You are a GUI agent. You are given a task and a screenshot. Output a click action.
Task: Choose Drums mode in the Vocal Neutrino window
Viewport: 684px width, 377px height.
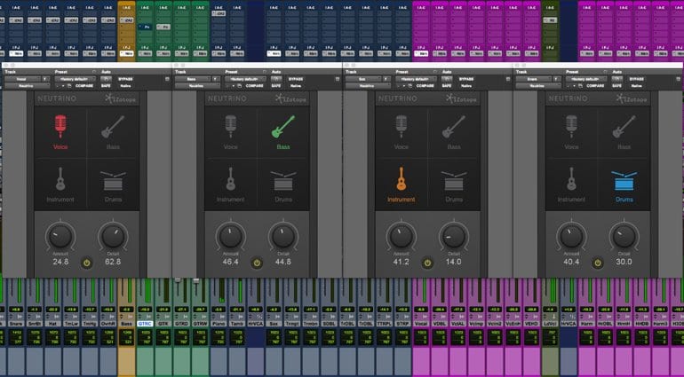coord(113,185)
